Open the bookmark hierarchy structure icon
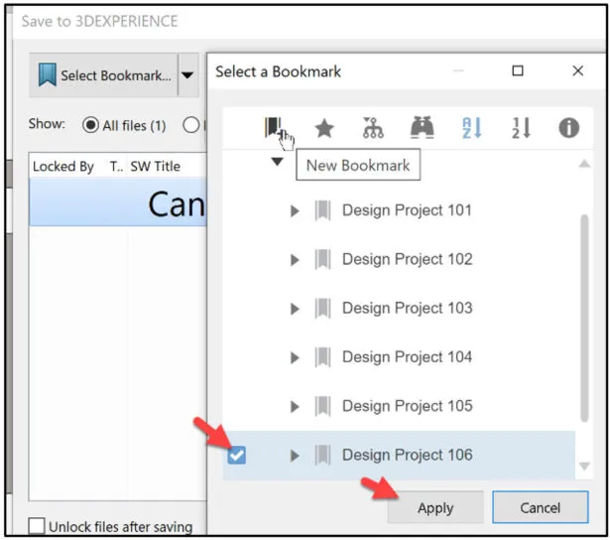610x540 pixels. point(373,128)
